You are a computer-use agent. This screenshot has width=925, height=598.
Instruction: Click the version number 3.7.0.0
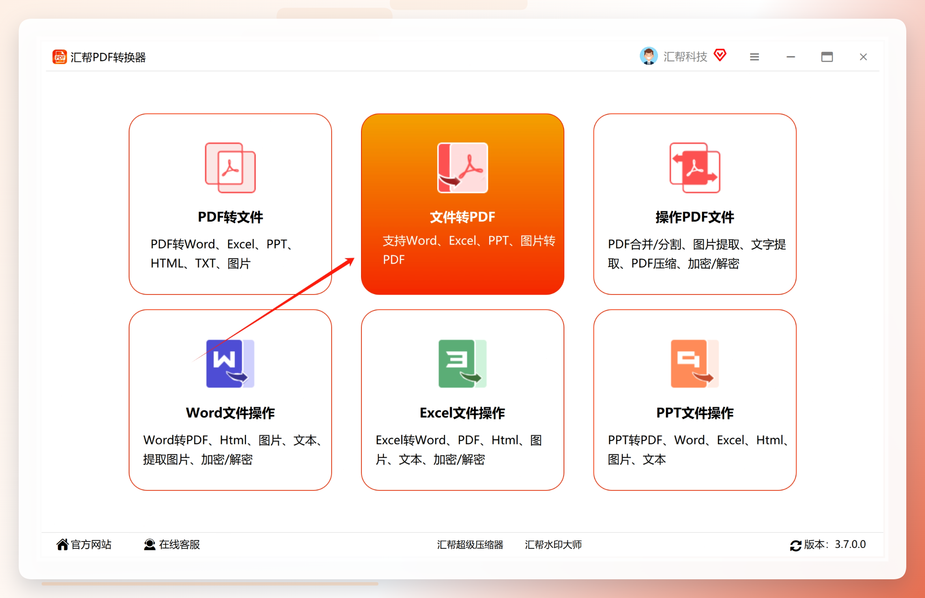(850, 545)
